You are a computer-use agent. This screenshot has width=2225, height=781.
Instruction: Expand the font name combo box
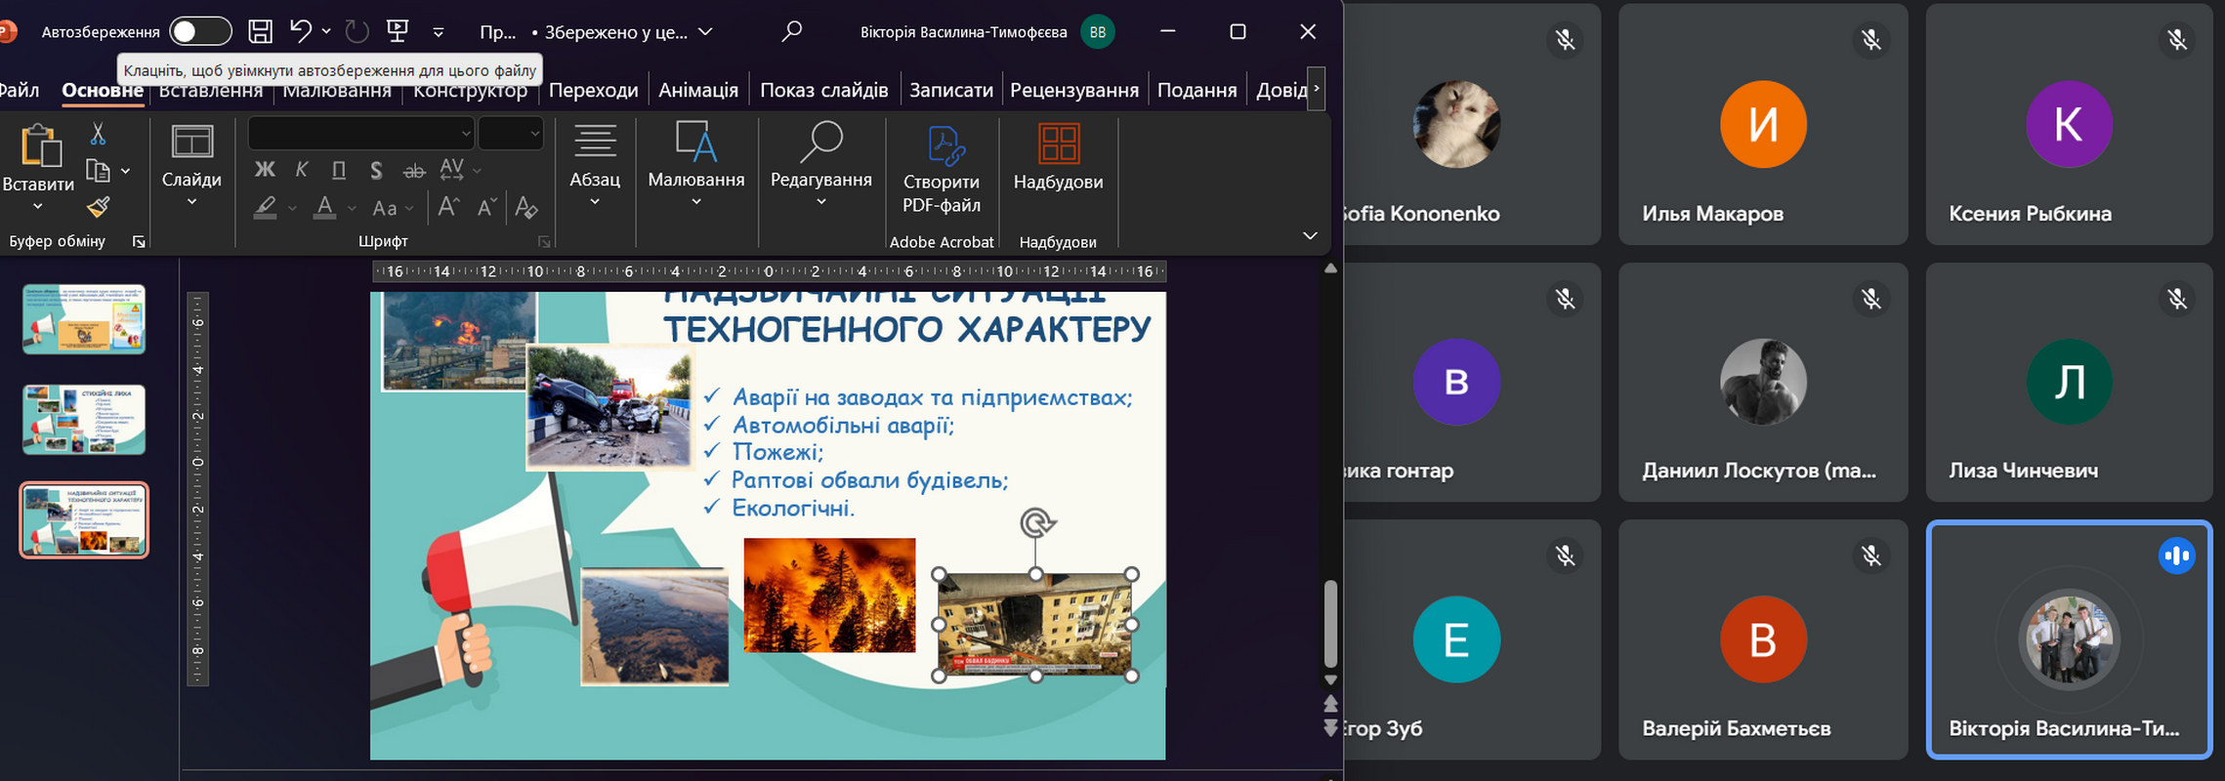tap(466, 133)
